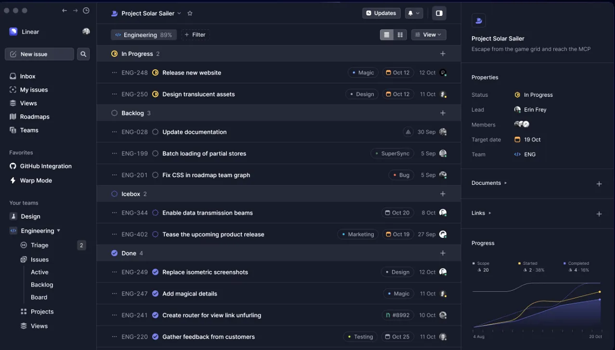Switch to list layout view
The width and height of the screenshot is (615, 350).
point(387,35)
